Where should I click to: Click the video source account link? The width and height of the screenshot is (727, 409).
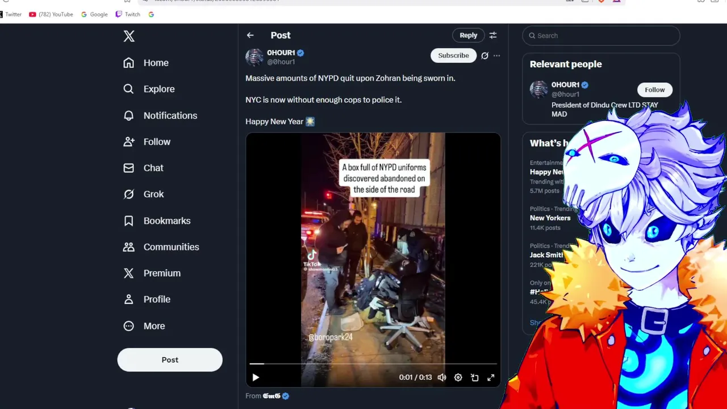point(275,396)
